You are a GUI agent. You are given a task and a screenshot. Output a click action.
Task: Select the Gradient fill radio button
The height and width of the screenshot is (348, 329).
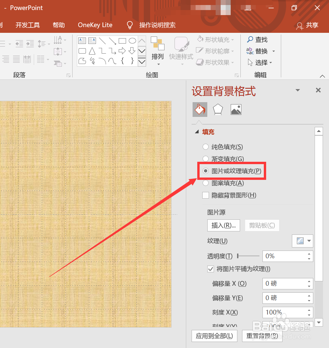click(x=206, y=159)
